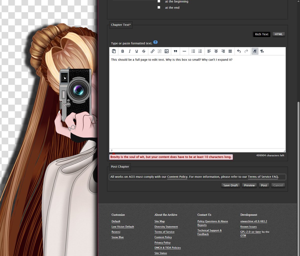Viewport: 300px width, 256px height.
Task: Switch to the HTML editor tab
Action: [278, 34]
